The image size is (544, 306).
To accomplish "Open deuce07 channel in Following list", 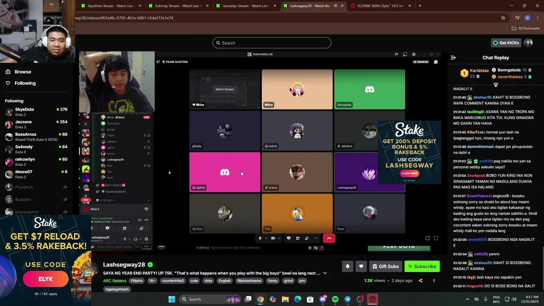I will (x=36, y=174).
